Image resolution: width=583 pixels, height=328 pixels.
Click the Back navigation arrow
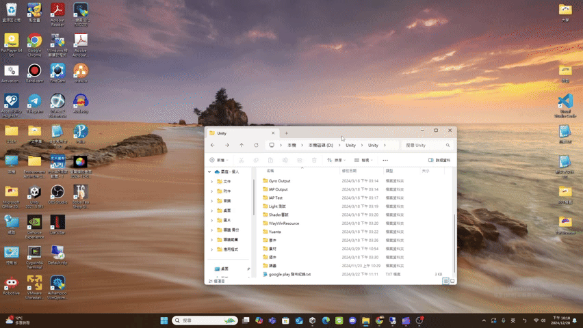tap(213, 146)
